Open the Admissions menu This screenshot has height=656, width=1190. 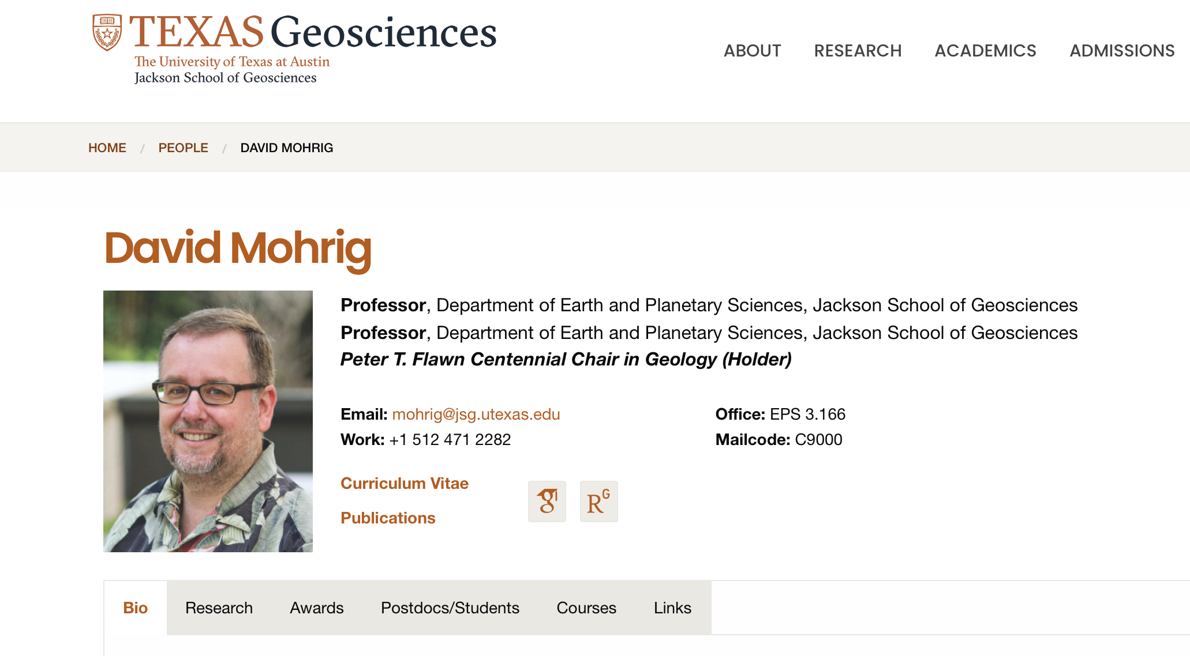(x=1122, y=51)
